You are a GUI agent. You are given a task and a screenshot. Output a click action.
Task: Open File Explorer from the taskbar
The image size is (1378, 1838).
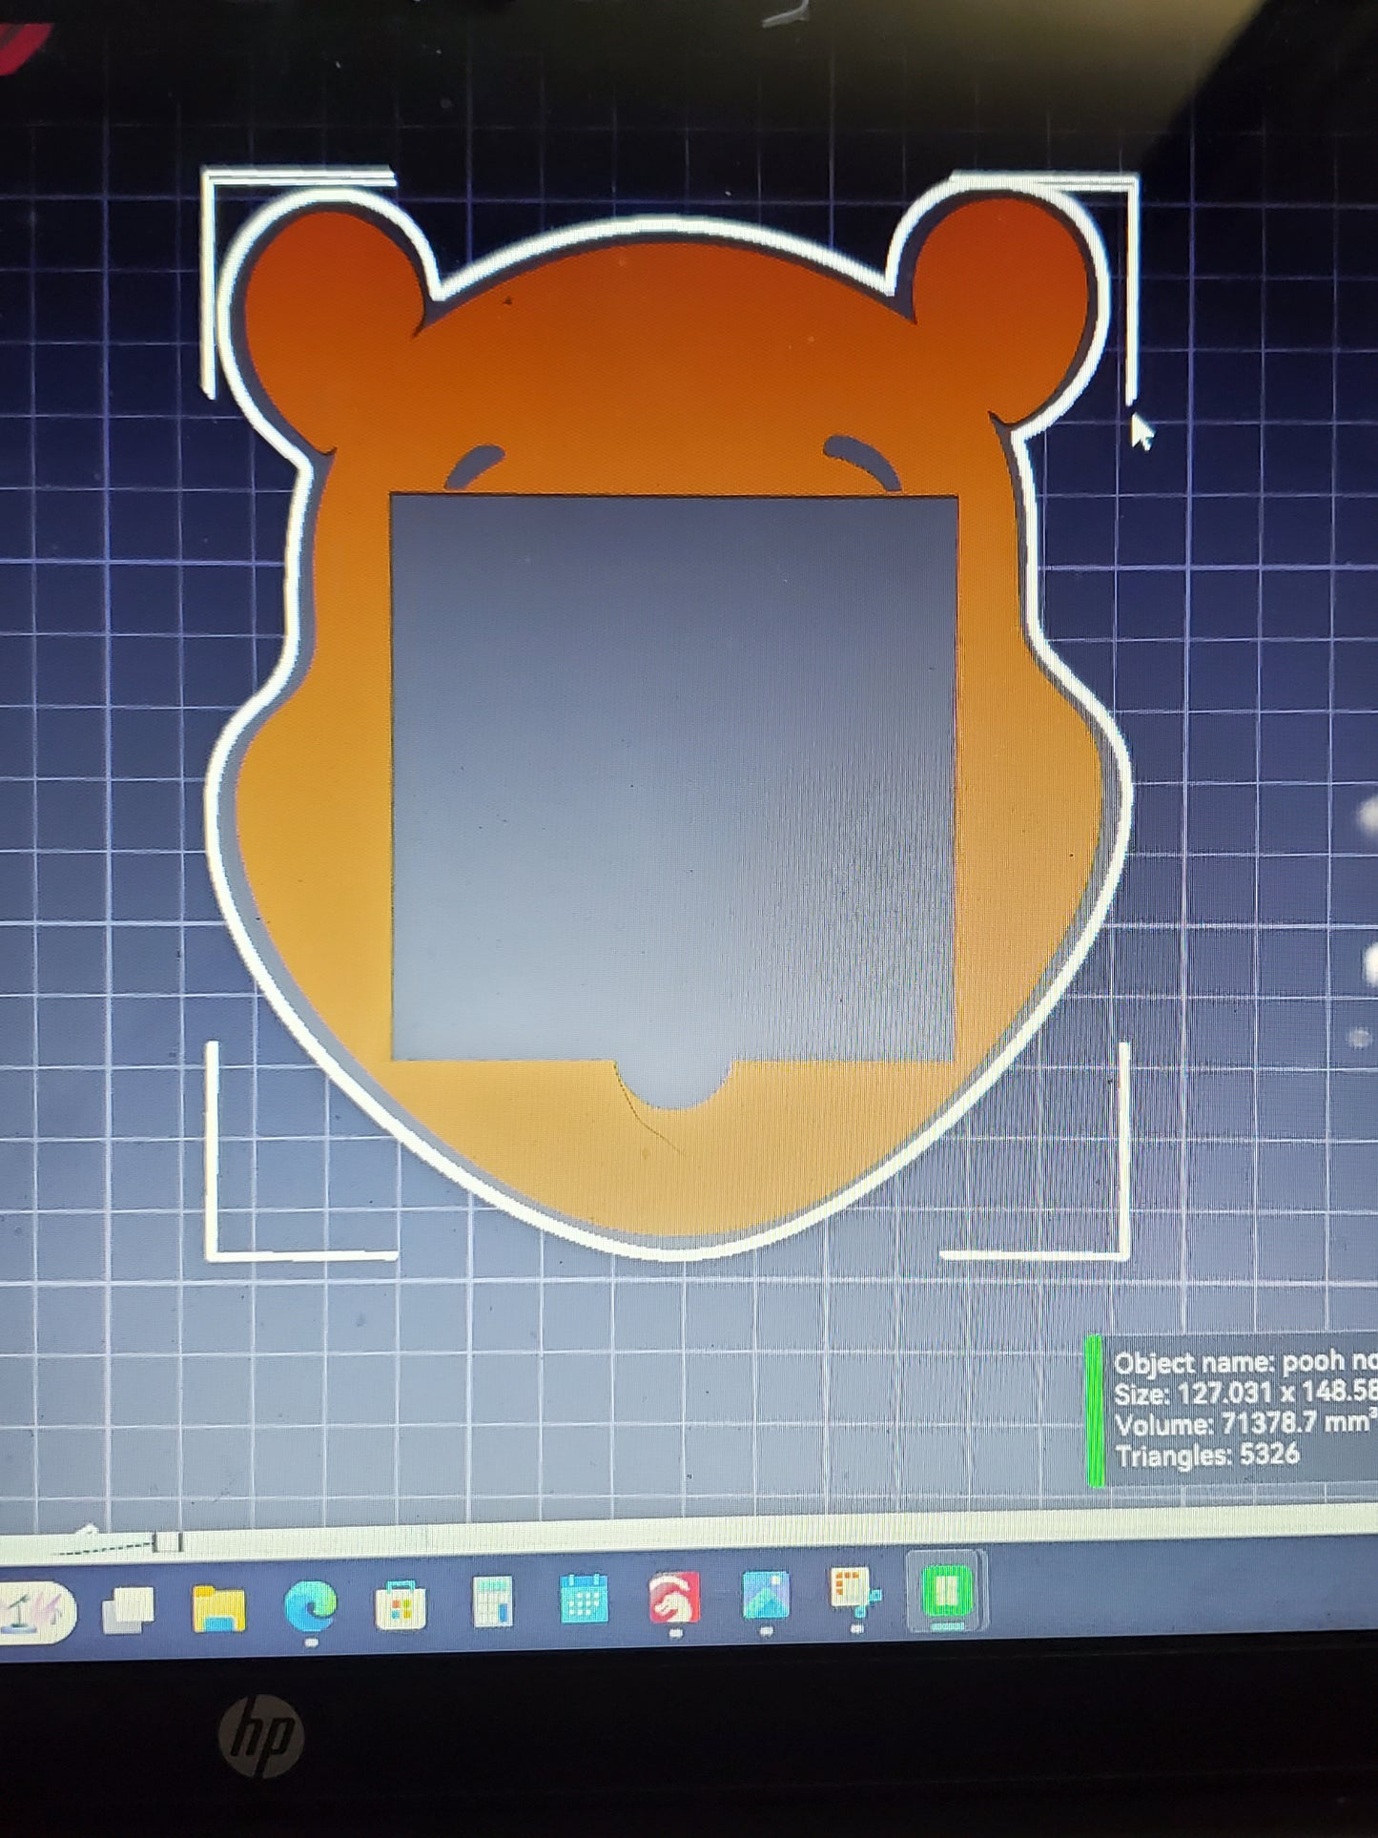[x=218, y=1607]
